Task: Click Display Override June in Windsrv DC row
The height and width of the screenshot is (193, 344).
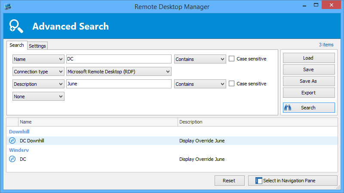Action: [202, 159]
